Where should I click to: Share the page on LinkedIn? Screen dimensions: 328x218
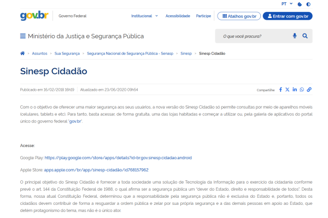coord(295,90)
